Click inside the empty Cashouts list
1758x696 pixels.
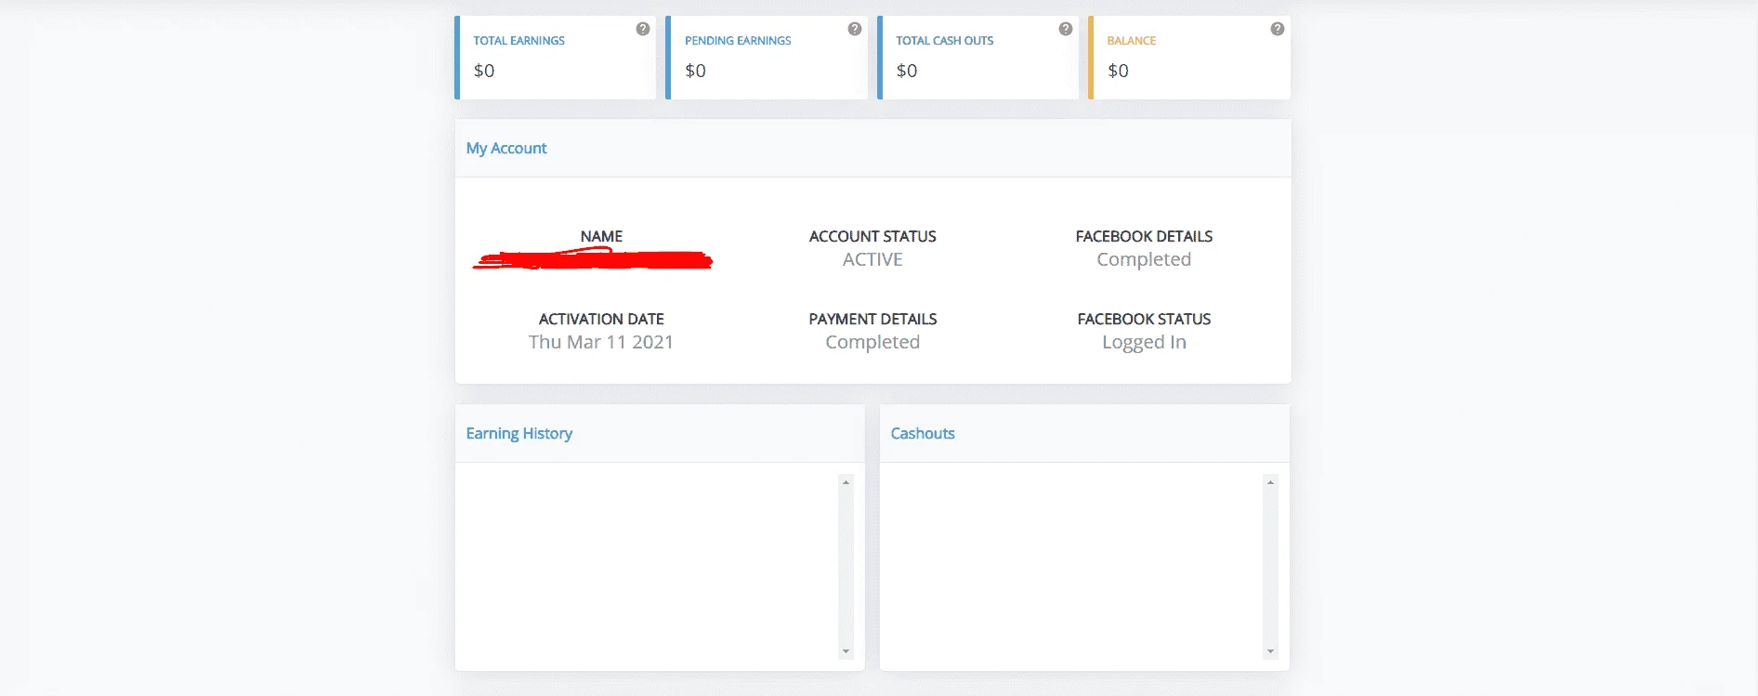click(x=1078, y=567)
